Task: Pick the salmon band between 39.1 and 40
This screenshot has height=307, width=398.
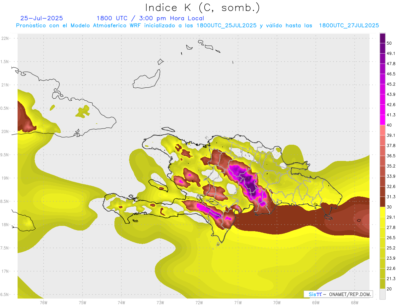Action: click(382, 130)
